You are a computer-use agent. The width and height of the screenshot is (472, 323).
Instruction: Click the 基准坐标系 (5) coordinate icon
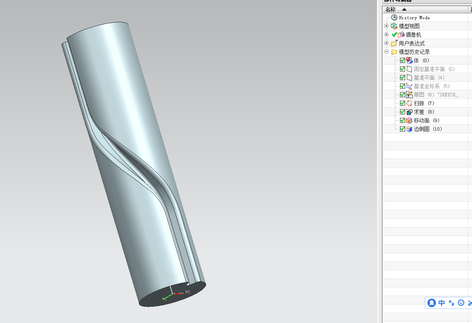coord(409,86)
